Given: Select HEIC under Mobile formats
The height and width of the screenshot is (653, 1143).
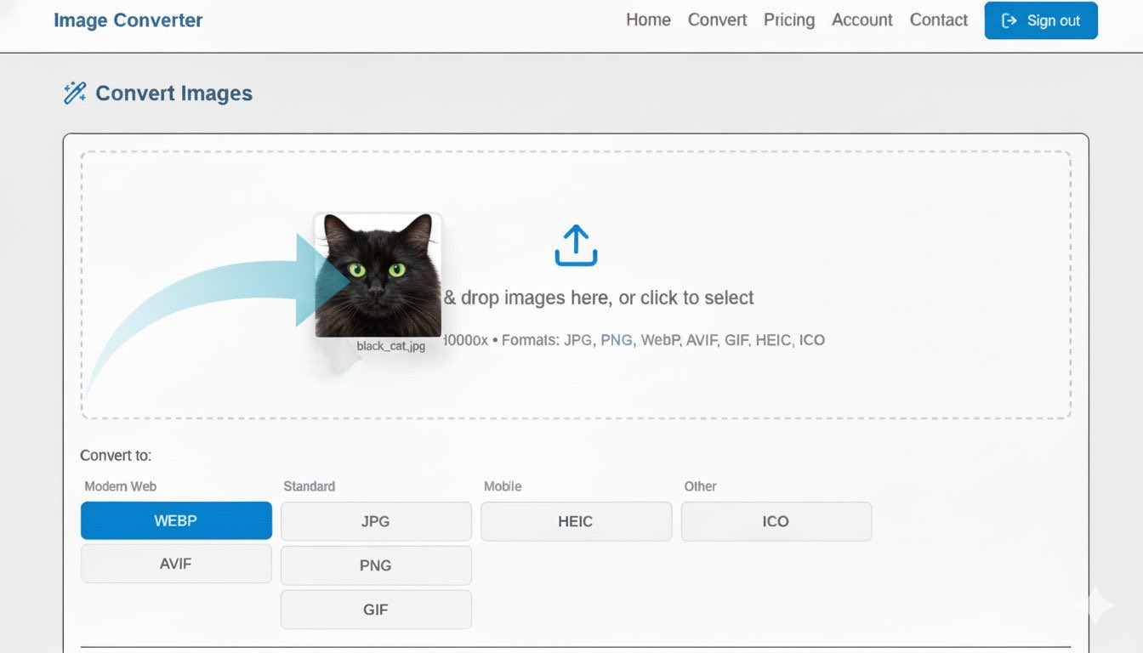Looking at the screenshot, I should [x=576, y=520].
